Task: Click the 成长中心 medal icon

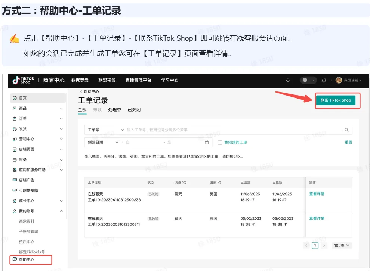Action: pyautogui.click(x=15, y=201)
